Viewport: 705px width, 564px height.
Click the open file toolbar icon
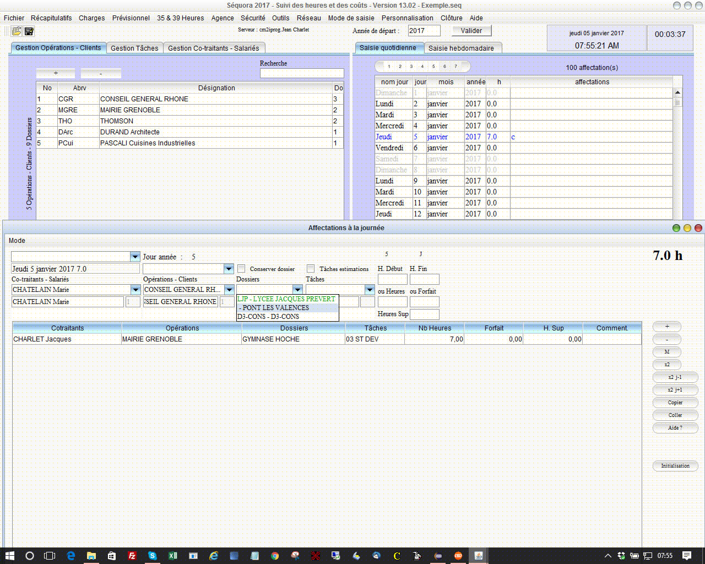click(17, 31)
